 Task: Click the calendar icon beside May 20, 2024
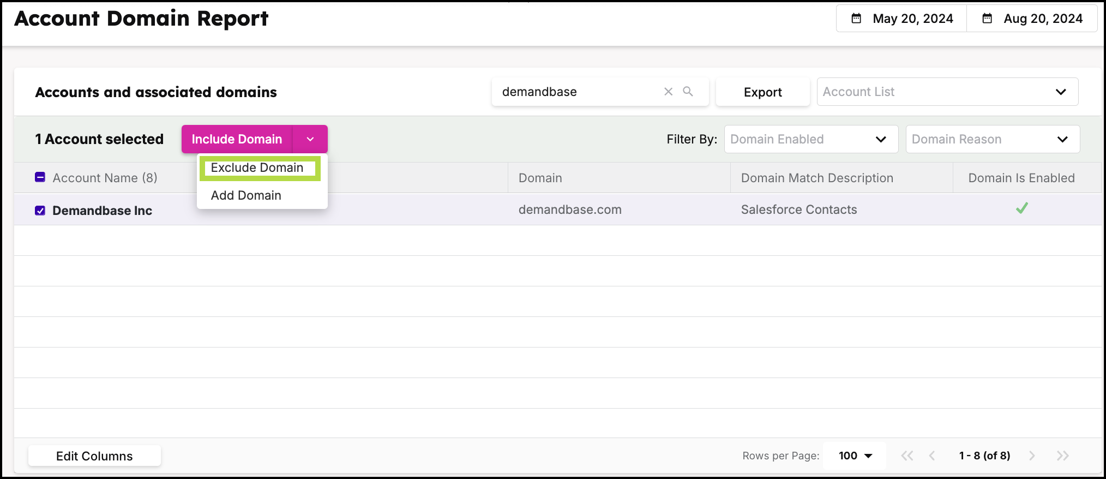[x=856, y=19]
